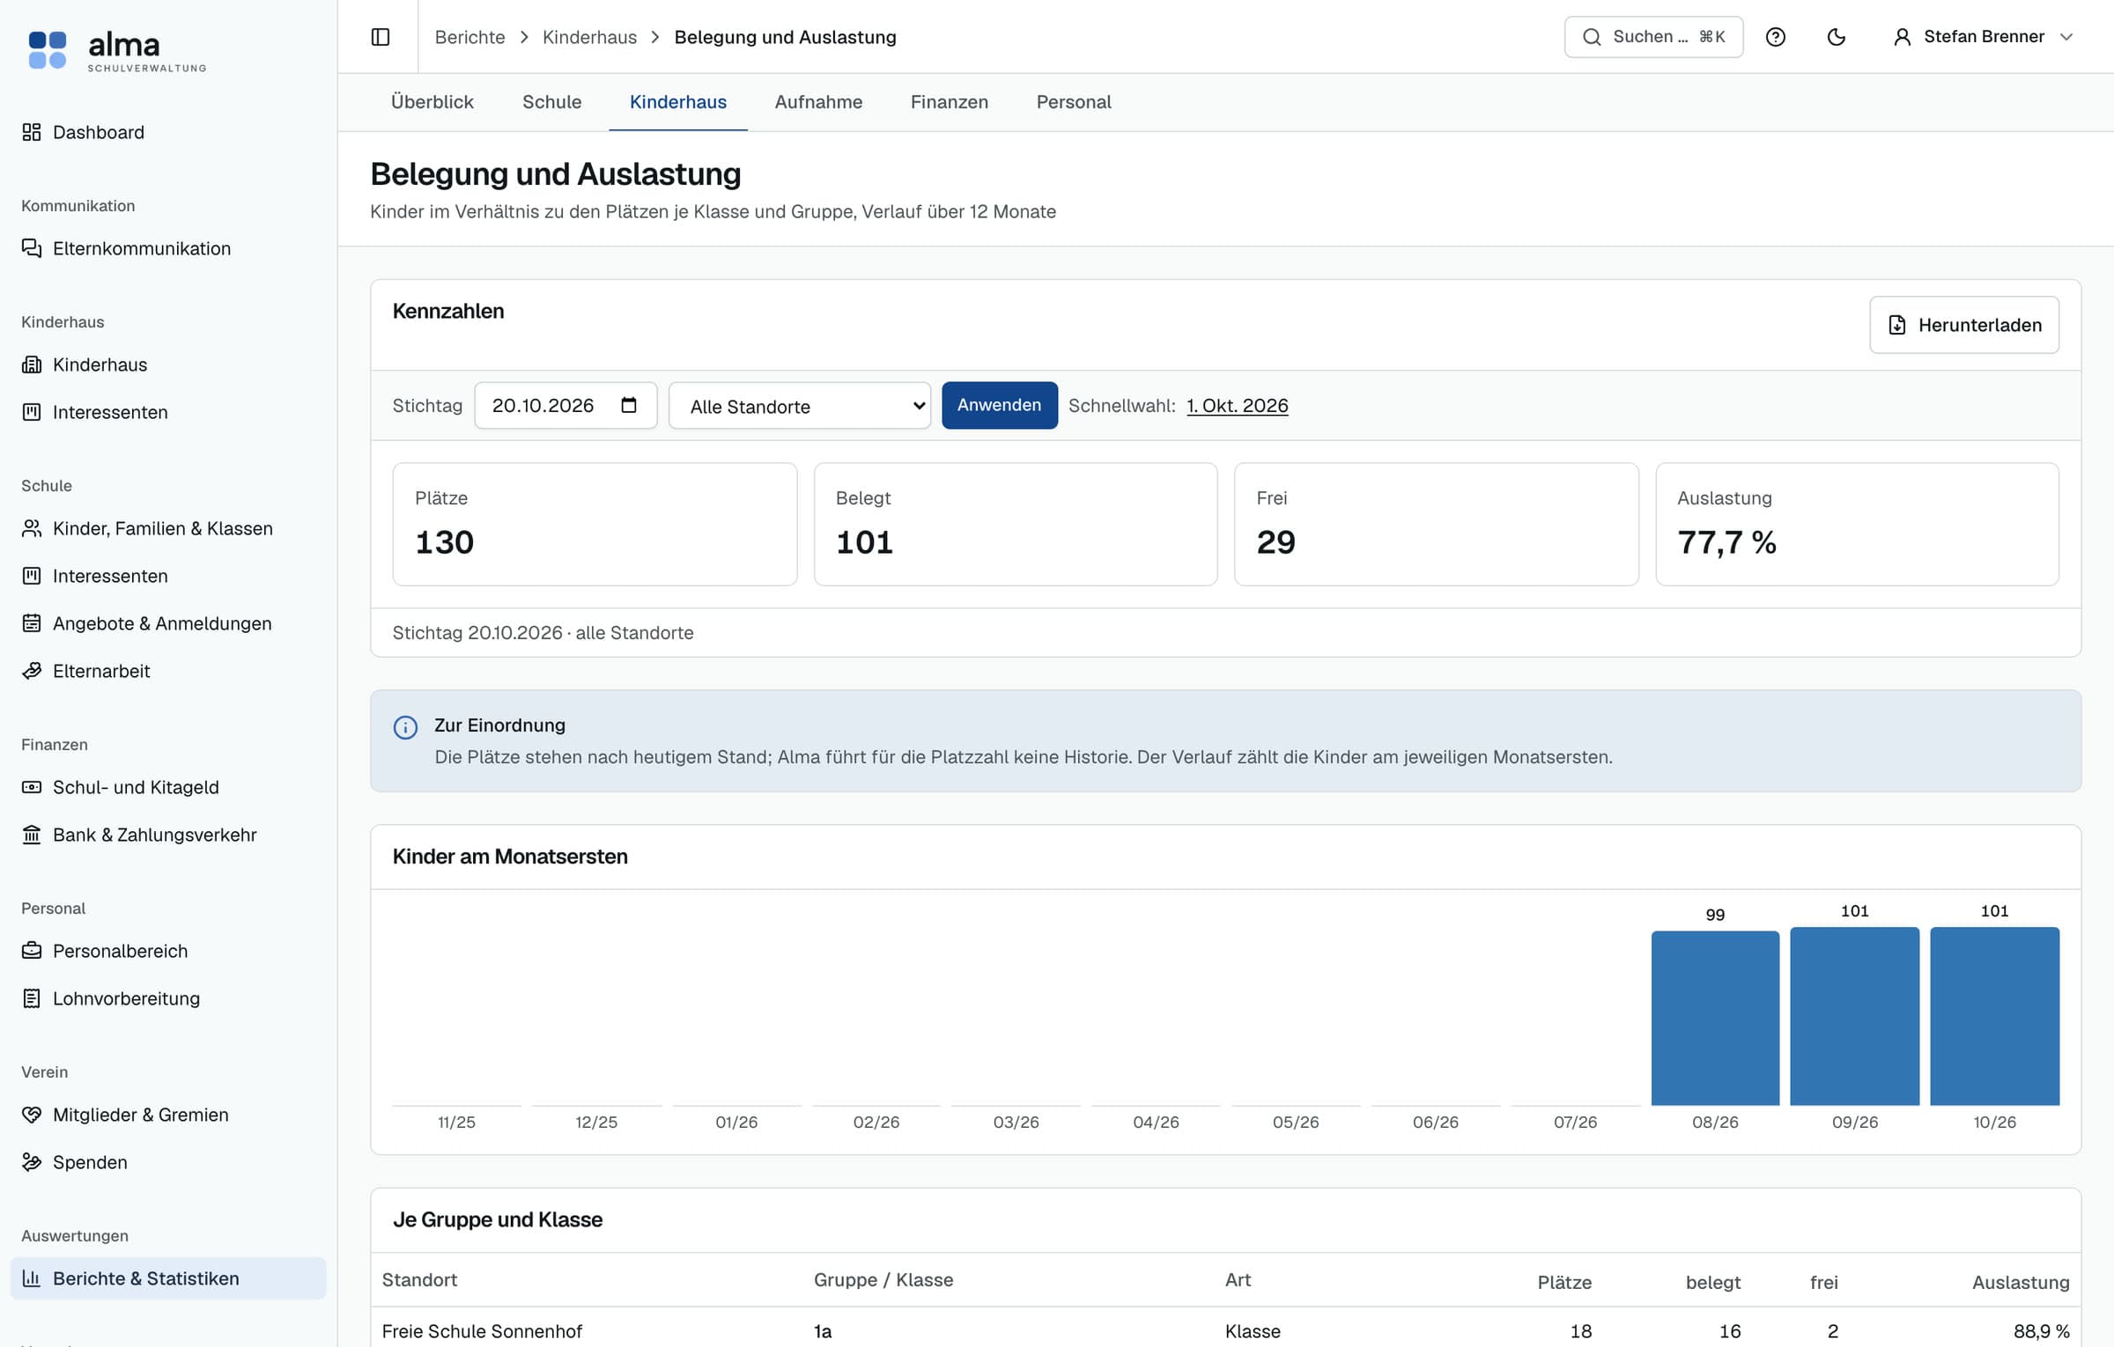The height and width of the screenshot is (1347, 2114).
Task: Expand the Alle Standorte dropdown
Action: point(800,406)
